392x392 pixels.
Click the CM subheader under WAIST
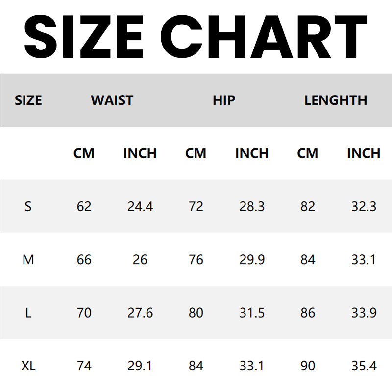pos(84,153)
